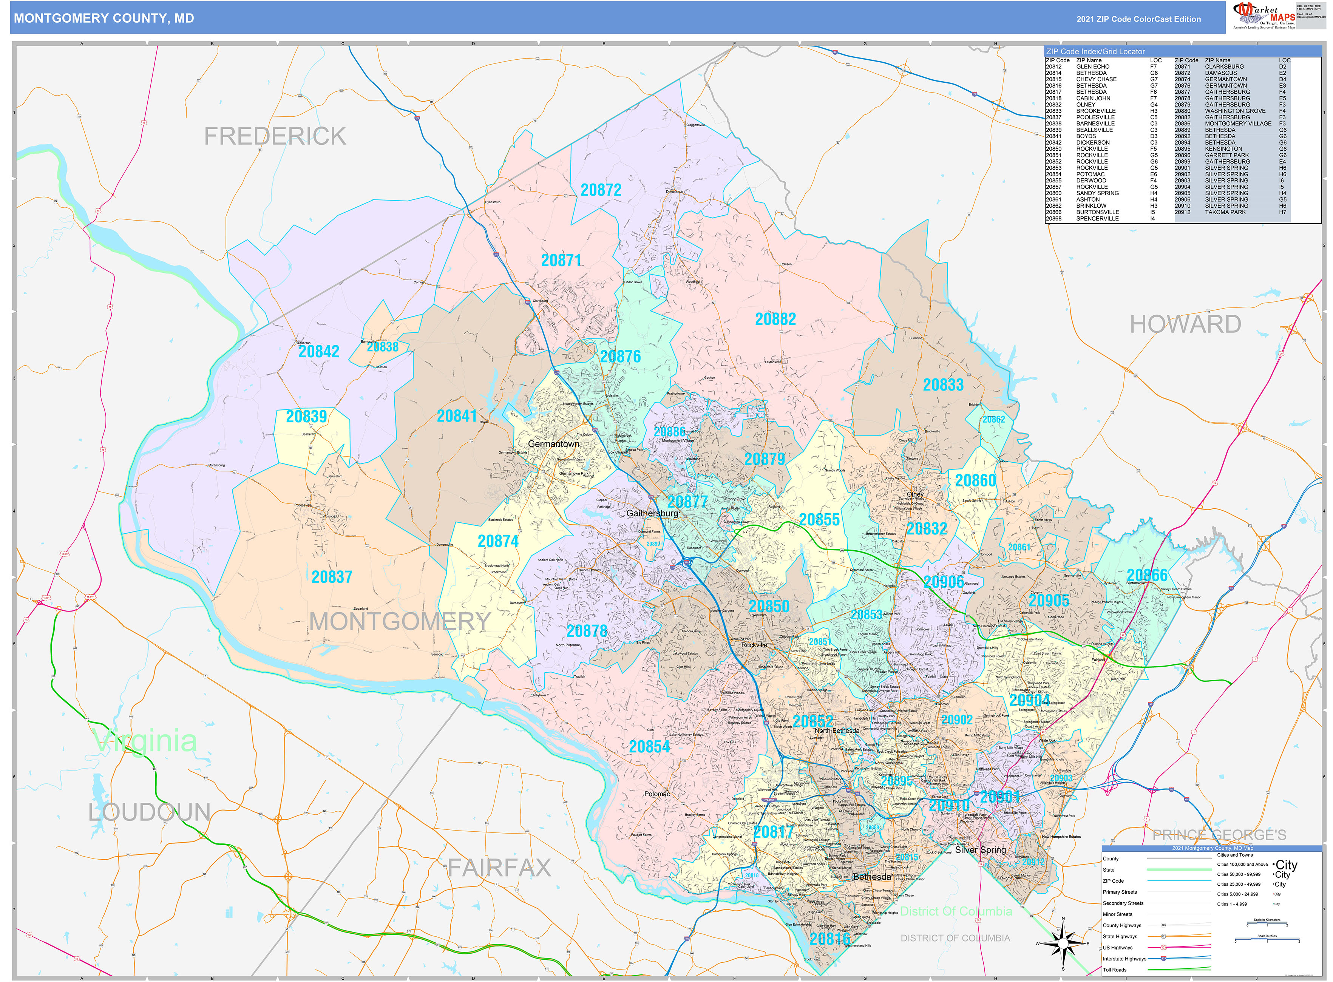Click the Olney place label
Image resolution: width=1333 pixels, height=982 pixels.
(915, 494)
